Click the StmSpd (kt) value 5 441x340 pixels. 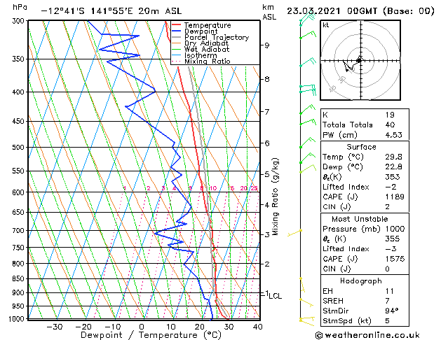click(388, 321)
